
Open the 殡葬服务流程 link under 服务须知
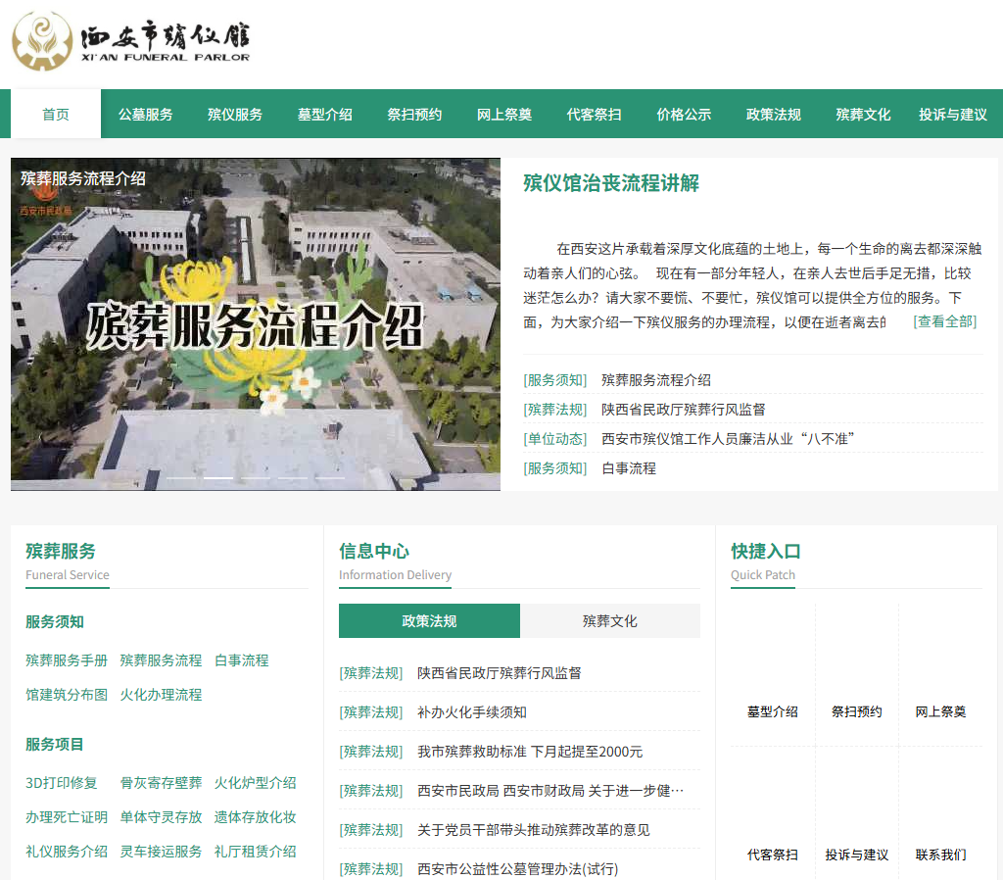pos(161,660)
